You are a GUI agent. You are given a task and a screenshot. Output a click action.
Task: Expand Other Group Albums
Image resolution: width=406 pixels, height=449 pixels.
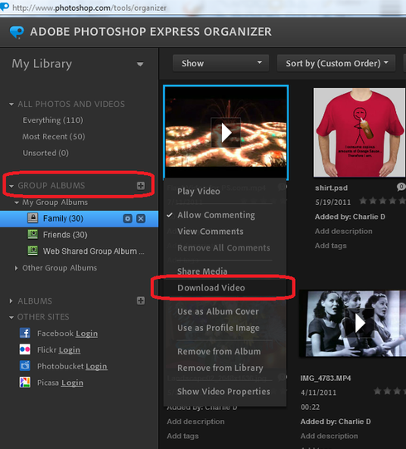[x=16, y=268]
